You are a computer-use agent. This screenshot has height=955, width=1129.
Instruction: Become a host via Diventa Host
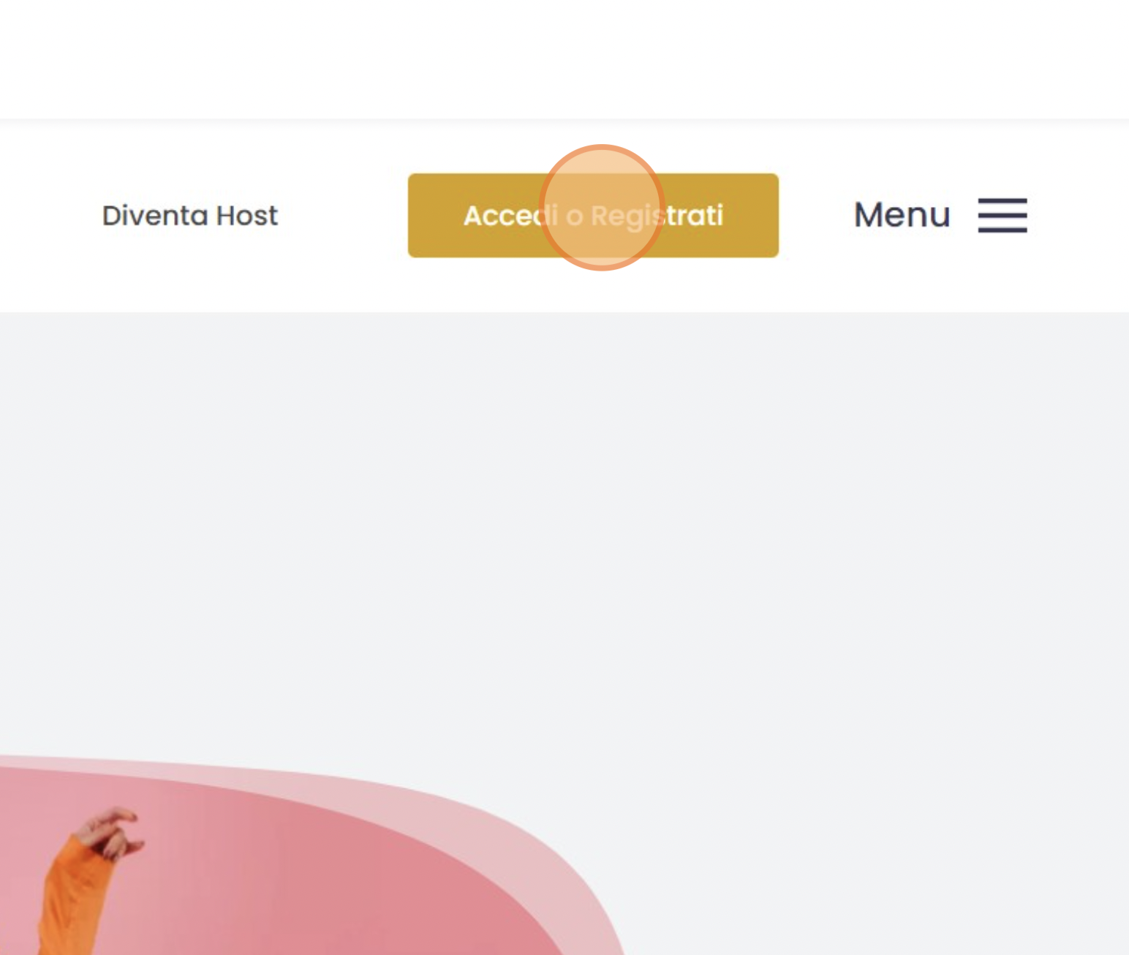(x=190, y=216)
